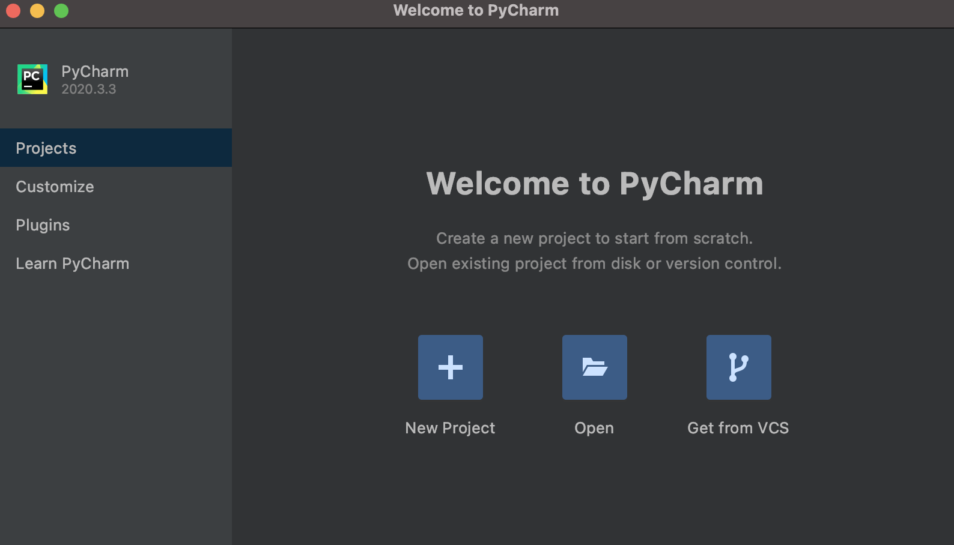The height and width of the screenshot is (545, 954).
Task: Click the Get from VCS label
Action: tap(738, 428)
